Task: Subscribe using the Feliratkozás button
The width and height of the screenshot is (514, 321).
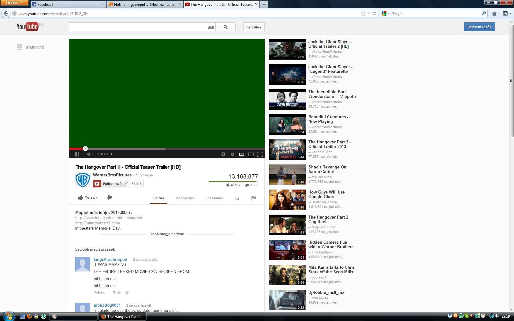Action: [x=109, y=184]
